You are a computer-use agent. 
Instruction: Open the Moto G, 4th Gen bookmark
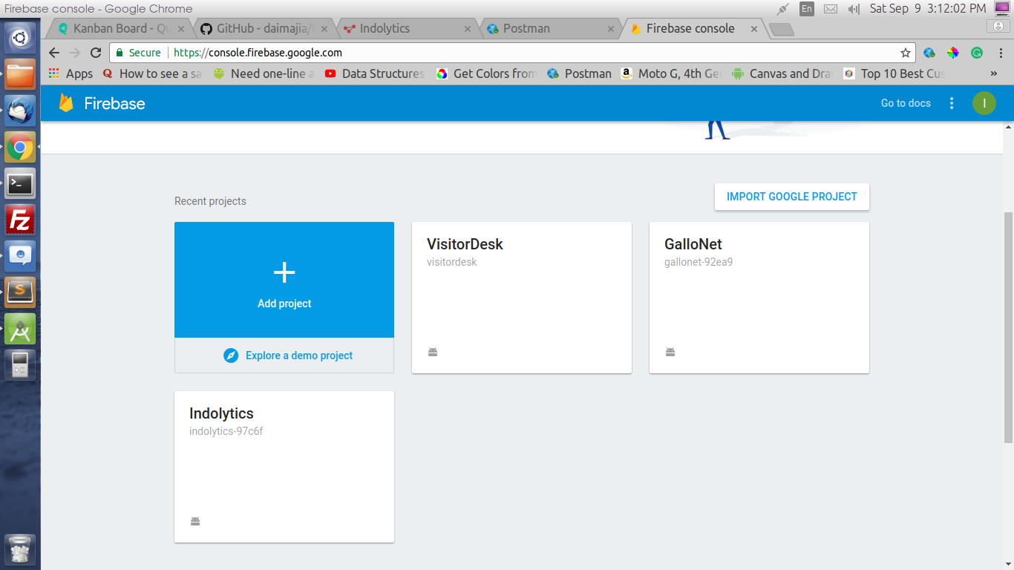(672, 73)
